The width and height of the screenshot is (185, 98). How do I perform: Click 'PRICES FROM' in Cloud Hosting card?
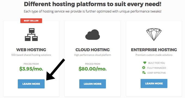click(92, 64)
